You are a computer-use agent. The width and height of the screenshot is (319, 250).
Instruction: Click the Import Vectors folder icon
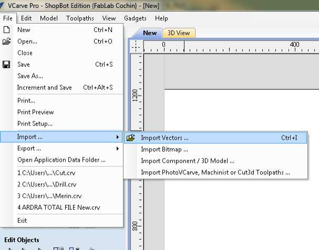131,138
